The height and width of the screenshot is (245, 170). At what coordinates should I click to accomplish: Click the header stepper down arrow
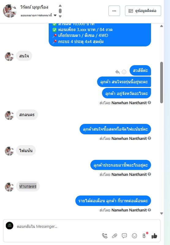tap(60, 16)
